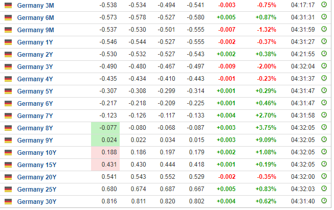334x210 pixels.
Task: Open the Germany 10Y bond link
Action: click(x=37, y=153)
